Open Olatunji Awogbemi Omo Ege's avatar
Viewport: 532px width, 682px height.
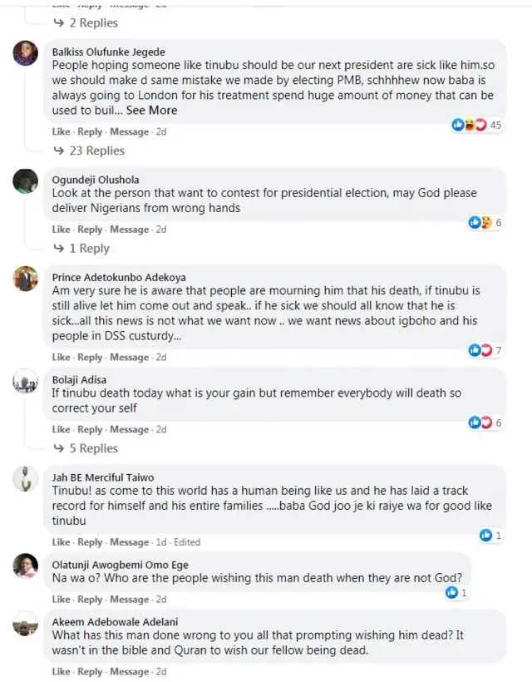26,565
